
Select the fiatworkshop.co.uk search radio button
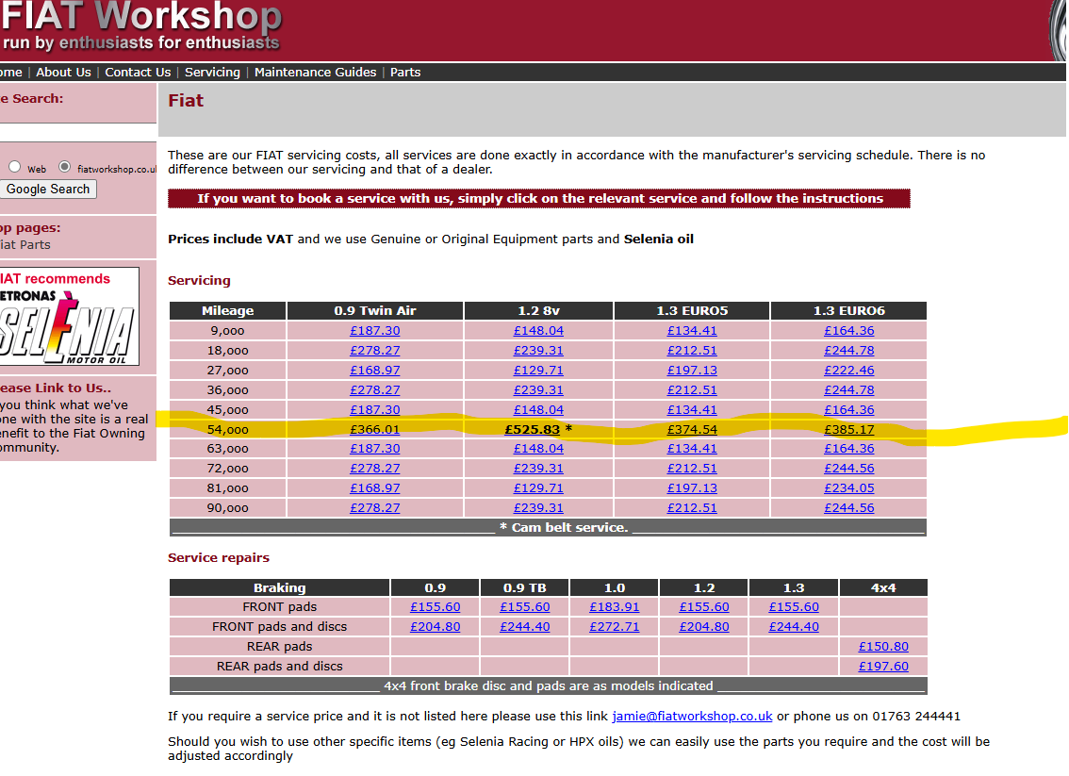(x=64, y=166)
